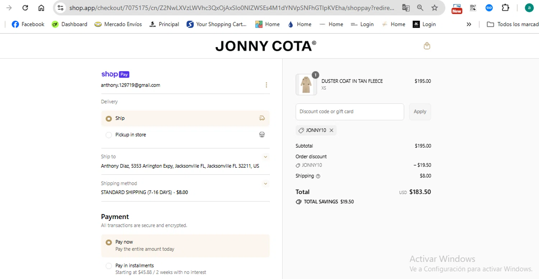Open the zoom magnifier icon
Viewport: 539px width, 279px height.
(420, 8)
